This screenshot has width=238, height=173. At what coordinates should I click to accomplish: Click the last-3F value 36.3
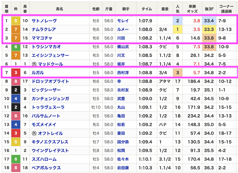pyautogui.click(x=209, y=168)
